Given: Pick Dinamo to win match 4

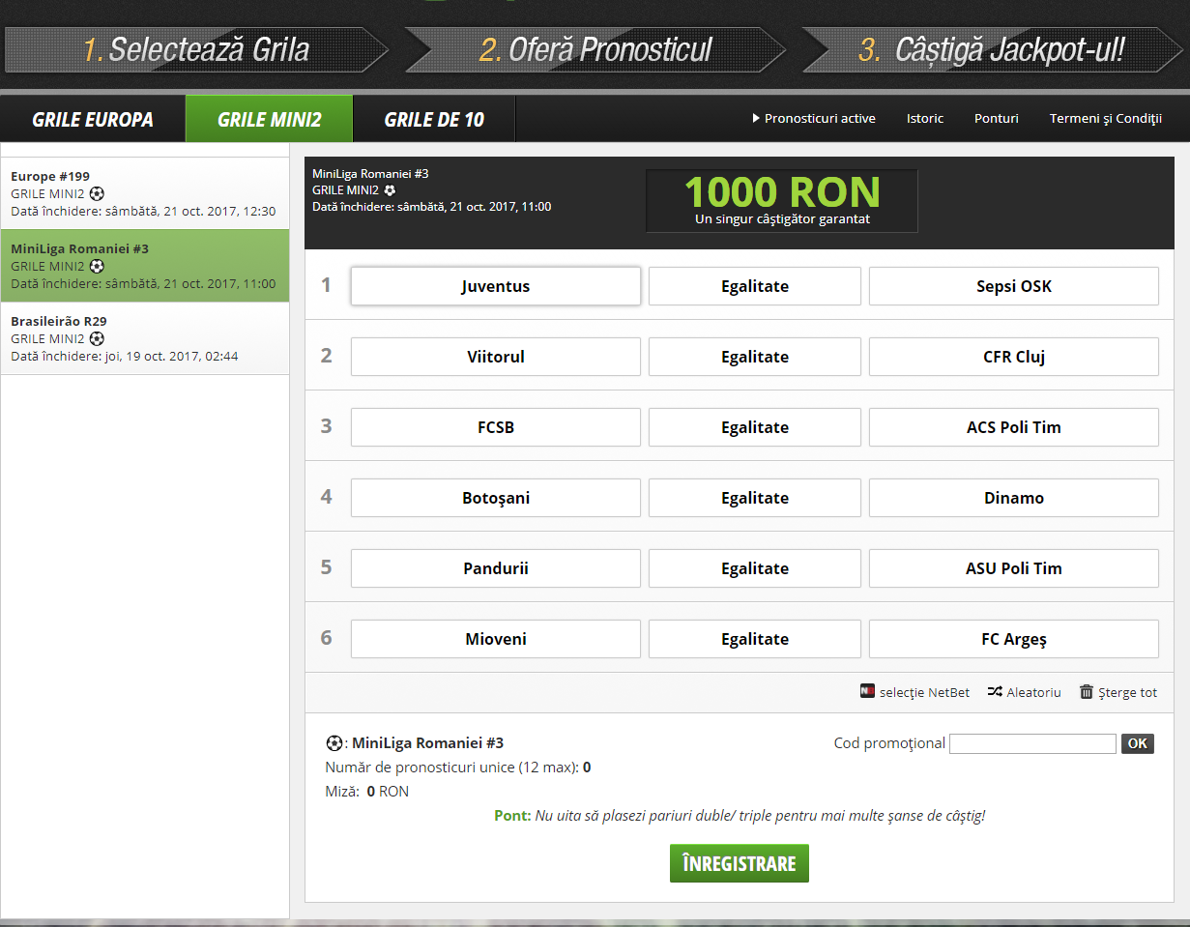Looking at the screenshot, I should point(1014,498).
